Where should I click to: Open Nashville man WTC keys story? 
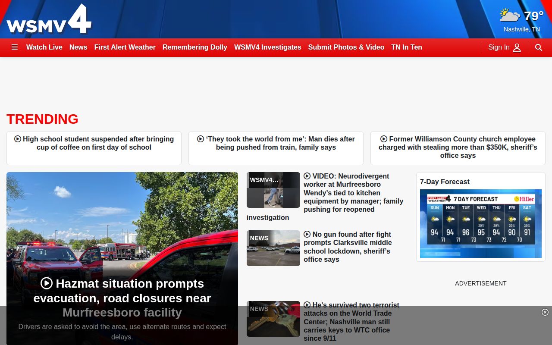point(351,322)
